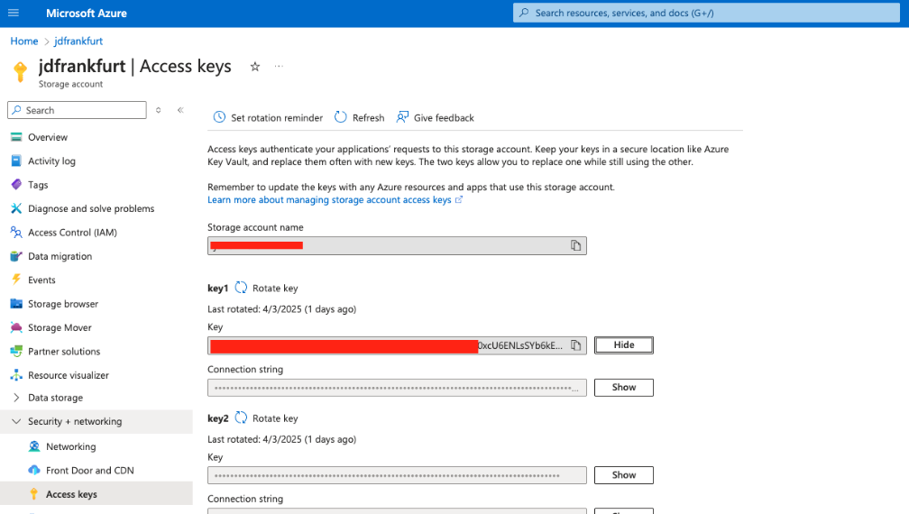Pin page with the favorite star icon
The height and width of the screenshot is (514, 909).
click(x=255, y=67)
